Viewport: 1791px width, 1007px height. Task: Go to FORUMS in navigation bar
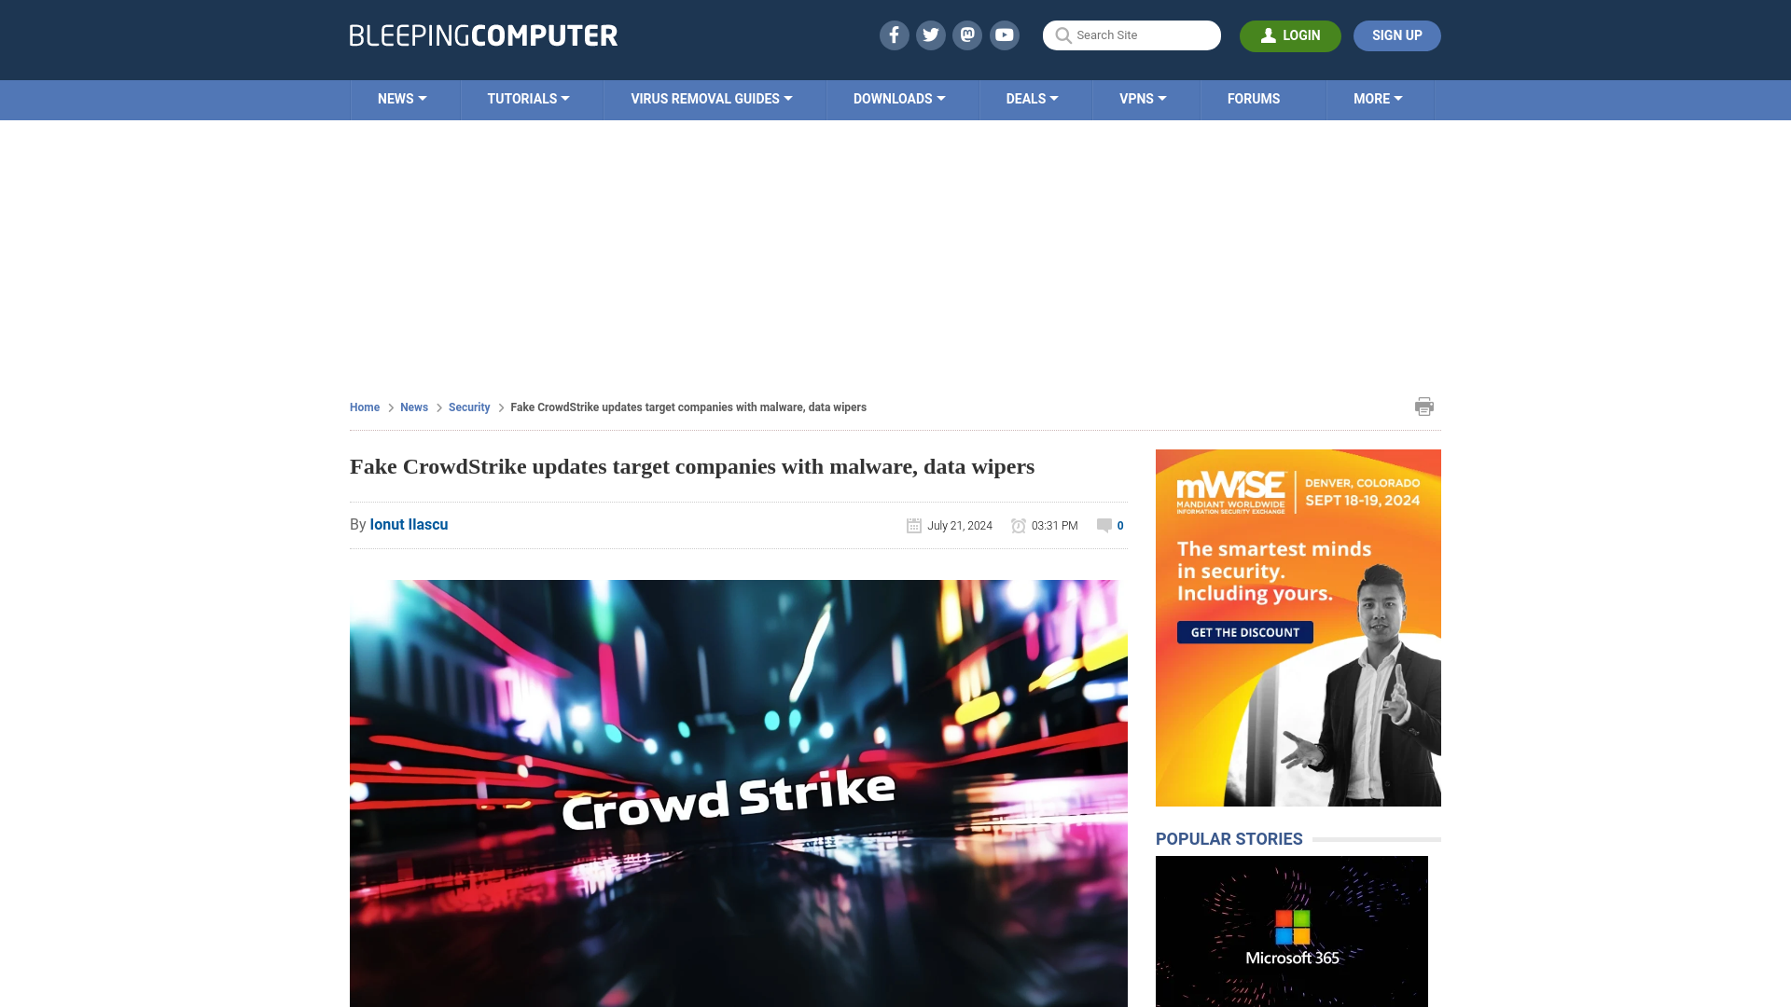pos(1254,99)
